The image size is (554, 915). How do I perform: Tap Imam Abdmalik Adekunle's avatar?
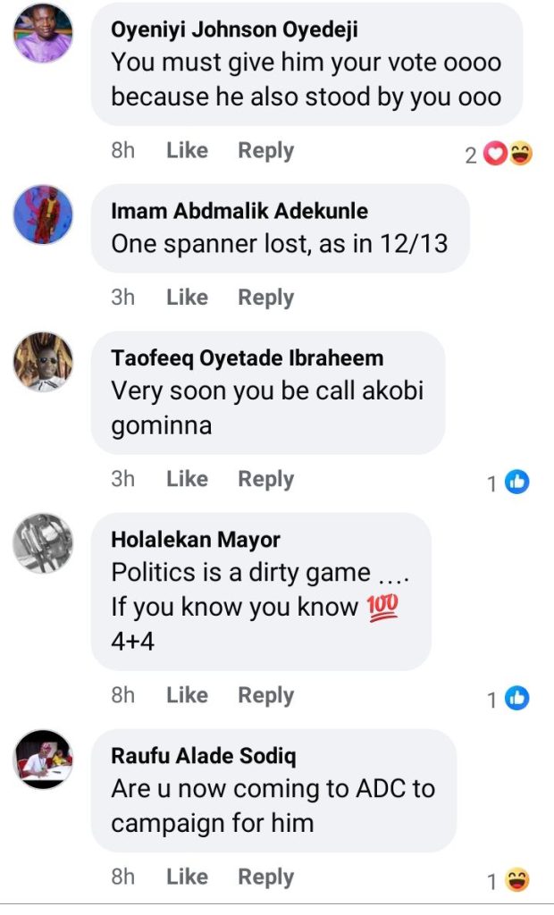tap(43, 214)
